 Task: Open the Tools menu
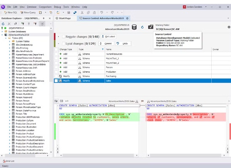(x=66, y=7)
